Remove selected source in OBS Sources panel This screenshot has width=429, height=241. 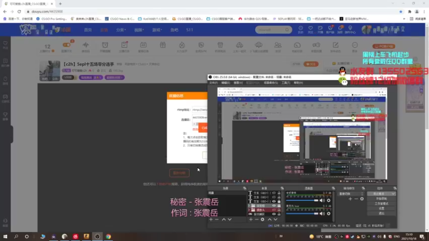coord(256,220)
